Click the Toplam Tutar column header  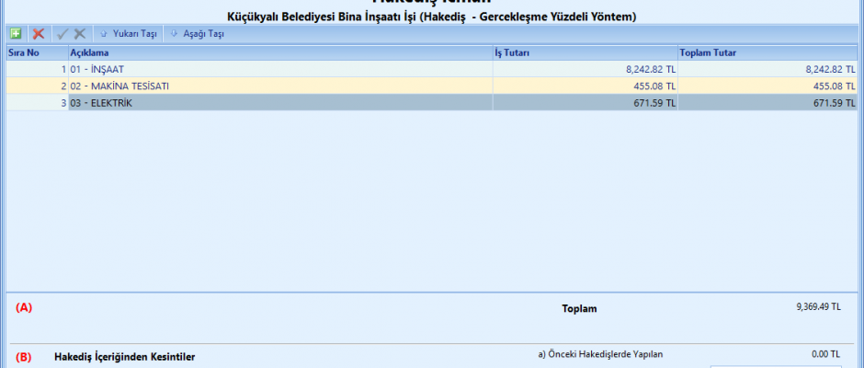tap(708, 52)
